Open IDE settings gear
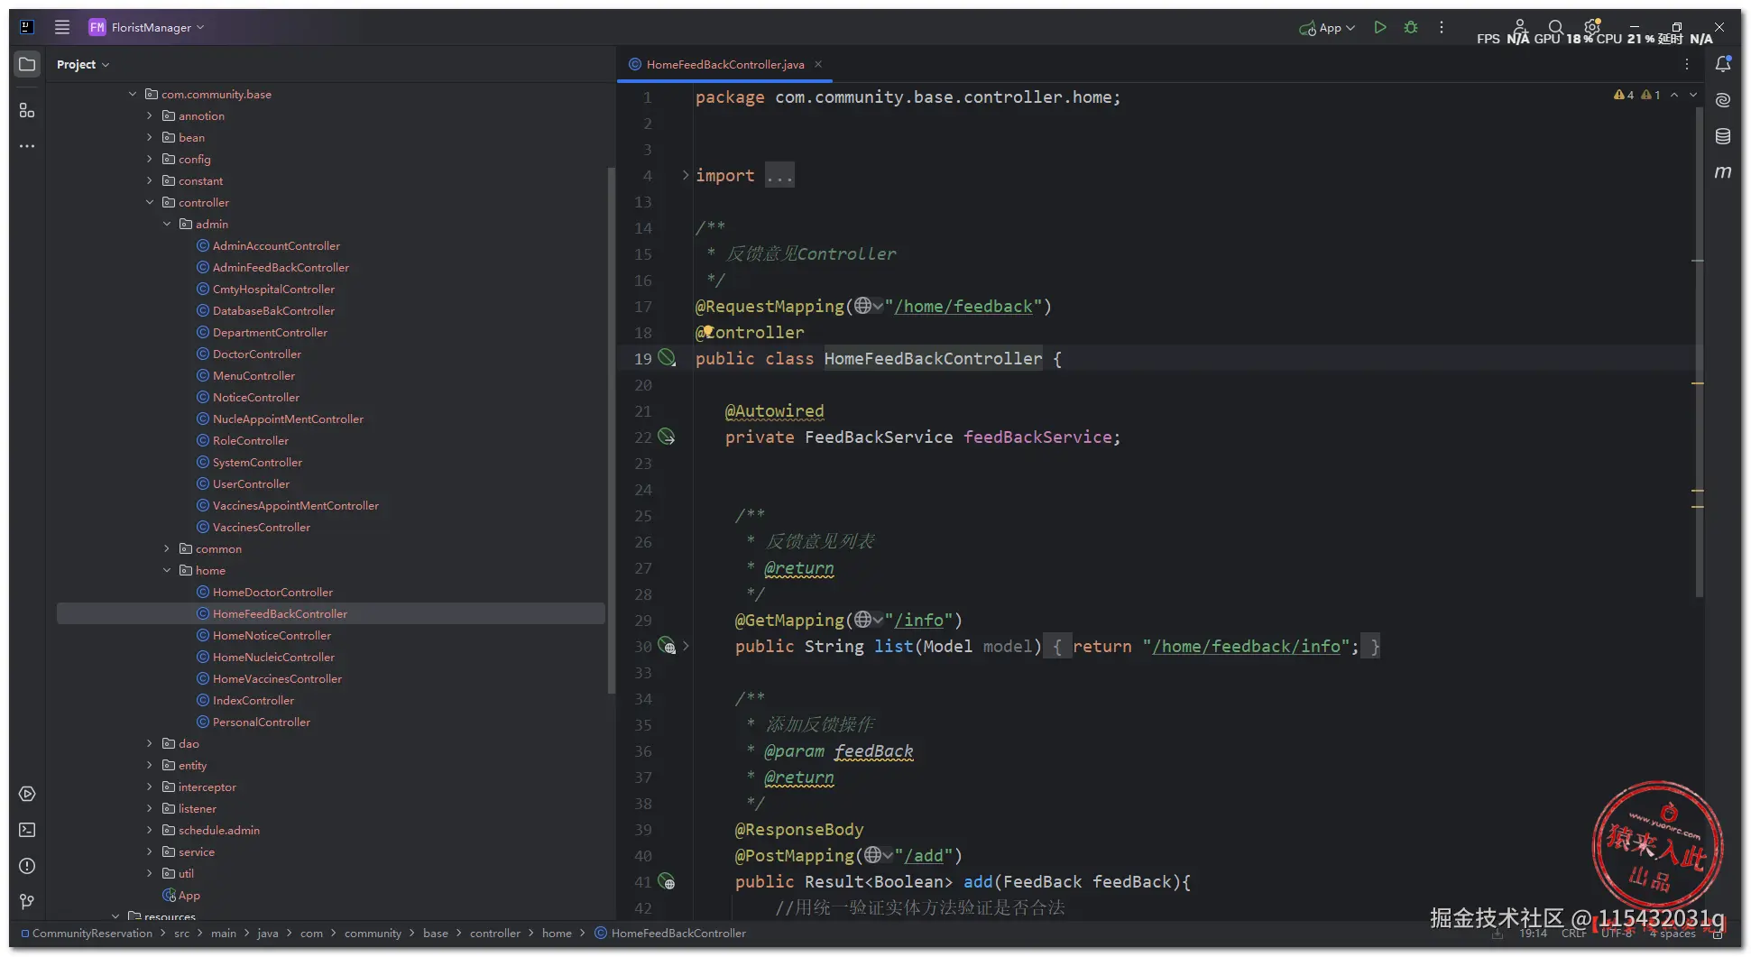The image size is (1751, 957). [x=1592, y=27]
